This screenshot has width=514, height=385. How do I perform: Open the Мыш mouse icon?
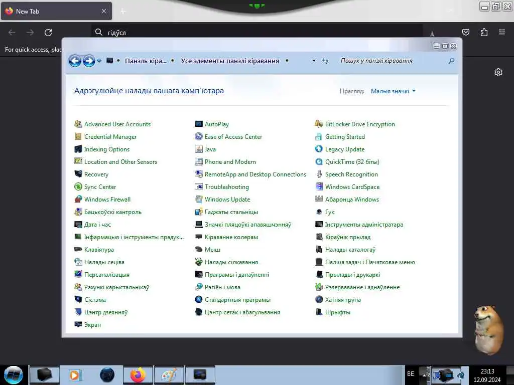point(199,250)
